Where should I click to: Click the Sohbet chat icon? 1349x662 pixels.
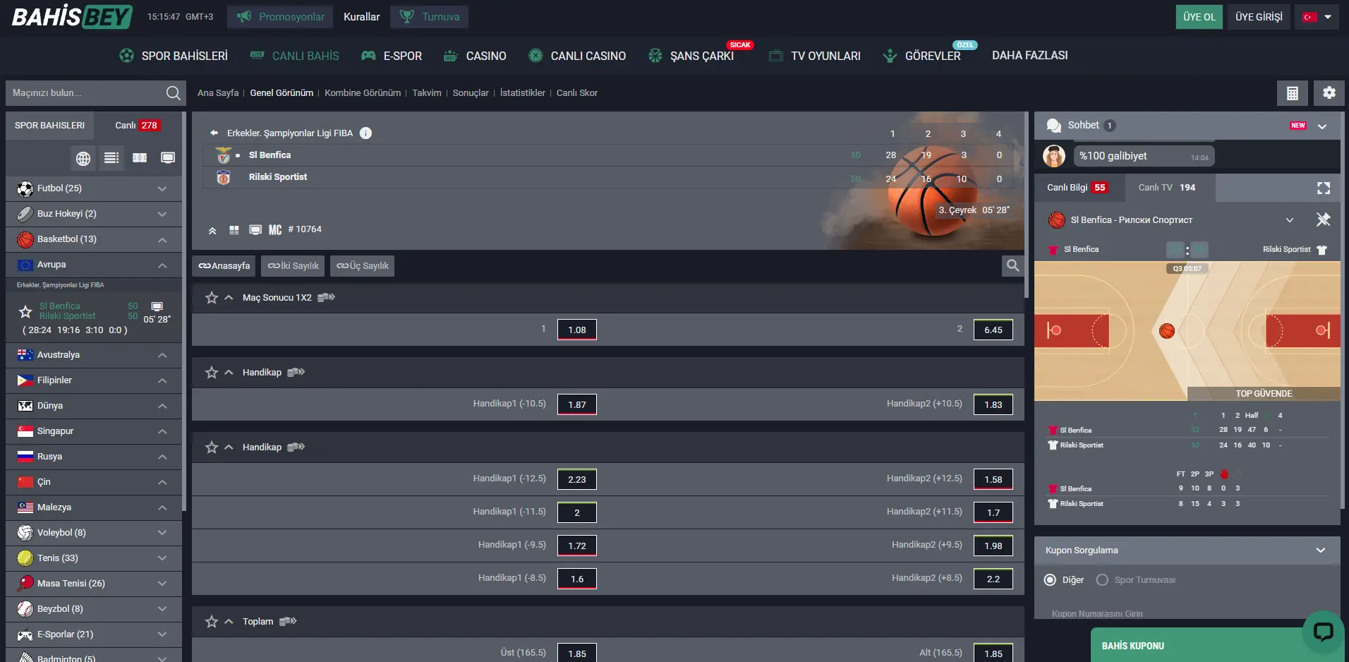click(x=1053, y=126)
